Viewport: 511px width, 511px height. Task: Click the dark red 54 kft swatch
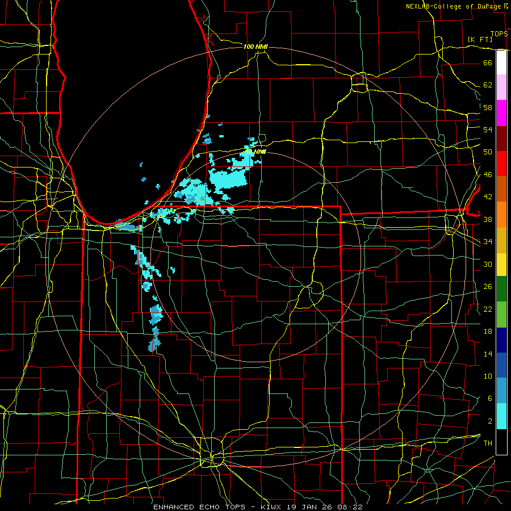coord(501,139)
